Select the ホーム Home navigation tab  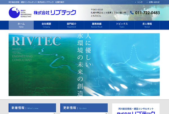tap(21, 25)
